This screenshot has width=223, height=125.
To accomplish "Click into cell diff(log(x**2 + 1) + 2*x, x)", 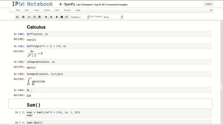I will coord(118,46).
